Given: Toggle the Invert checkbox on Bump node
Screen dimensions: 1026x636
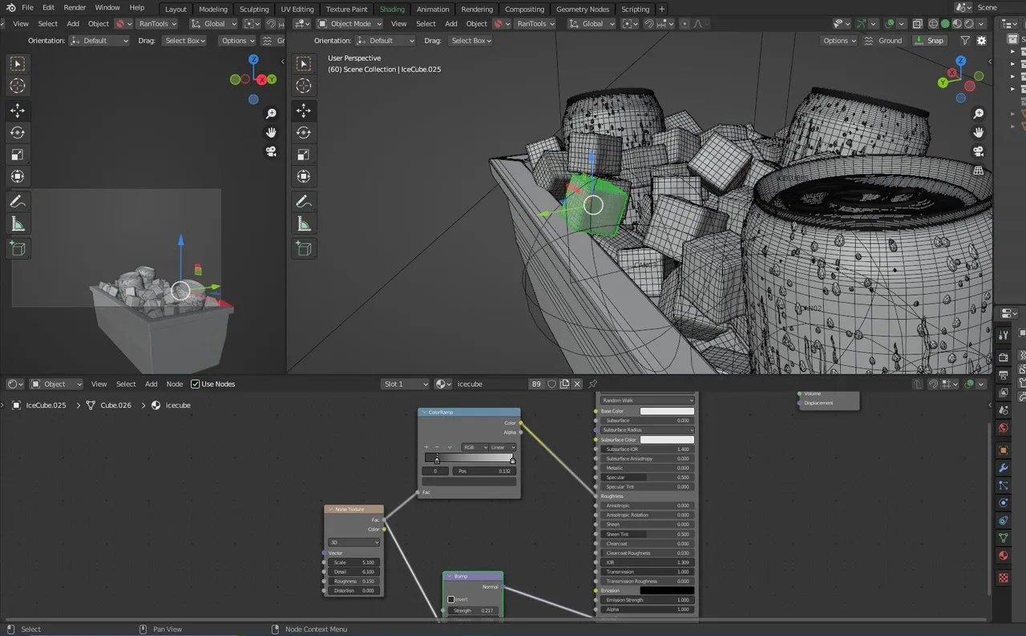Looking at the screenshot, I should (x=451, y=599).
